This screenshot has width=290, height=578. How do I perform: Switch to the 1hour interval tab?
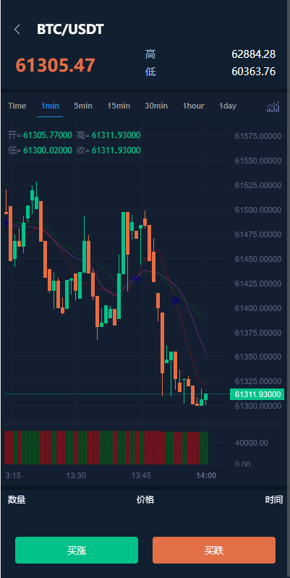tap(194, 106)
